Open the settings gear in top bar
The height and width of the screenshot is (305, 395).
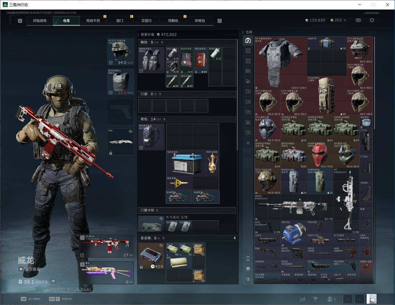pos(372,20)
